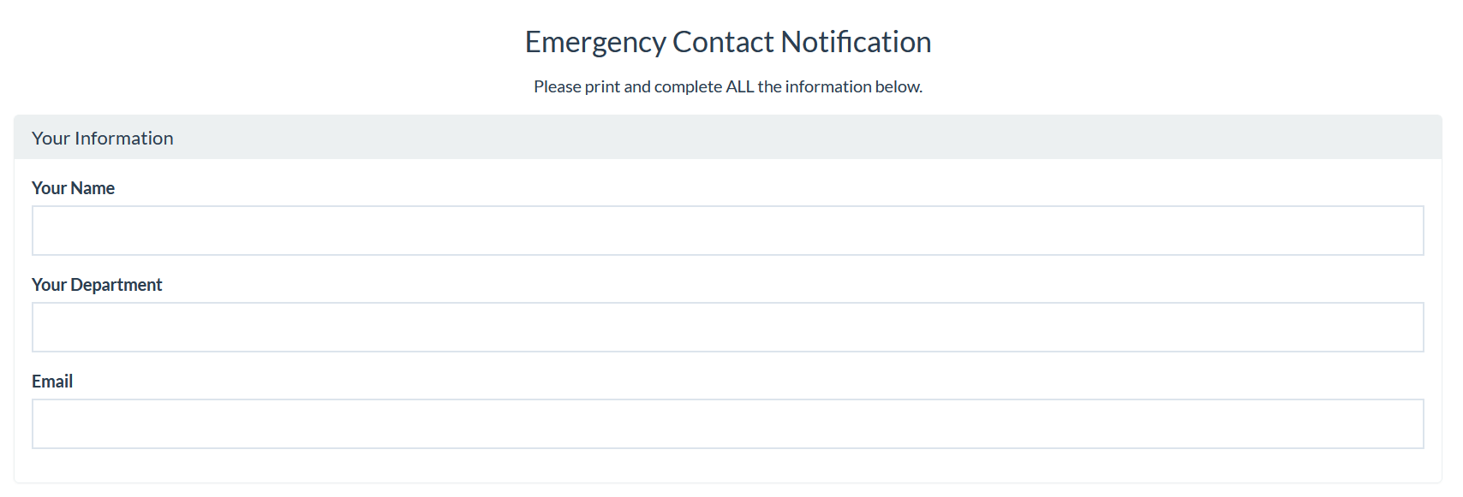This screenshot has height=497, width=1463.
Task: Place cursor in the department text box
Action: pos(727,327)
